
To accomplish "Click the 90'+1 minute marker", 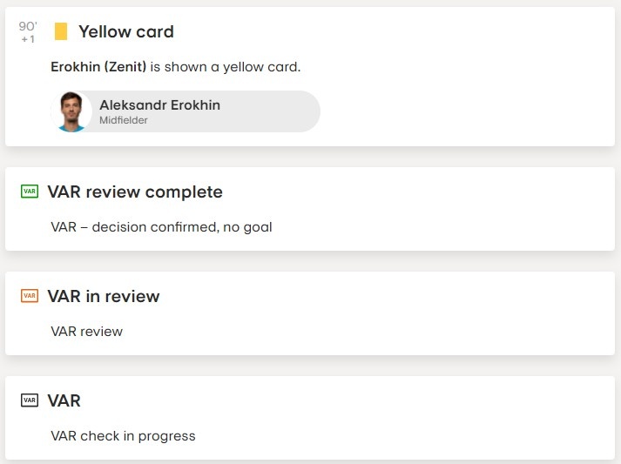I will [28, 32].
